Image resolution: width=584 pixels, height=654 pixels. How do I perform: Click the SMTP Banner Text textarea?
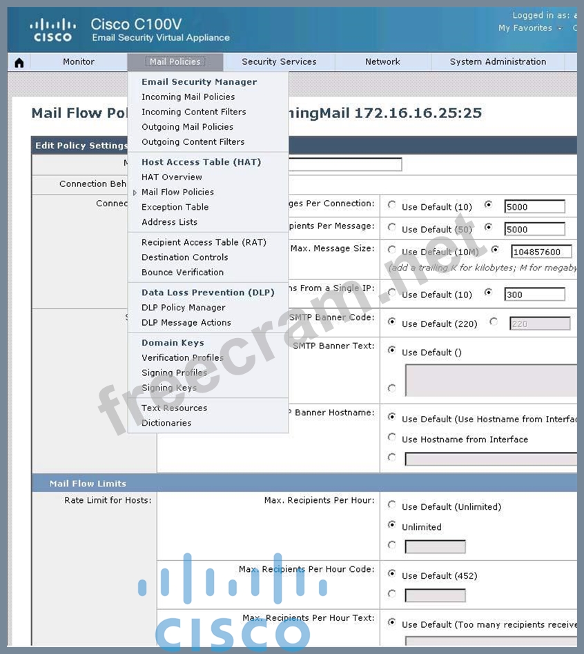coord(490,381)
